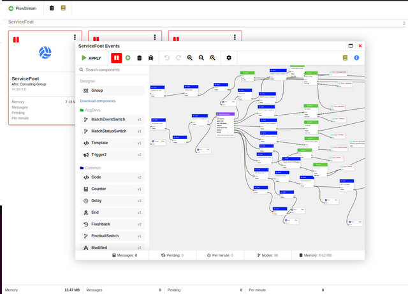The width and height of the screenshot is (408, 294).
Task: Select the End component
Action: click(x=112, y=212)
